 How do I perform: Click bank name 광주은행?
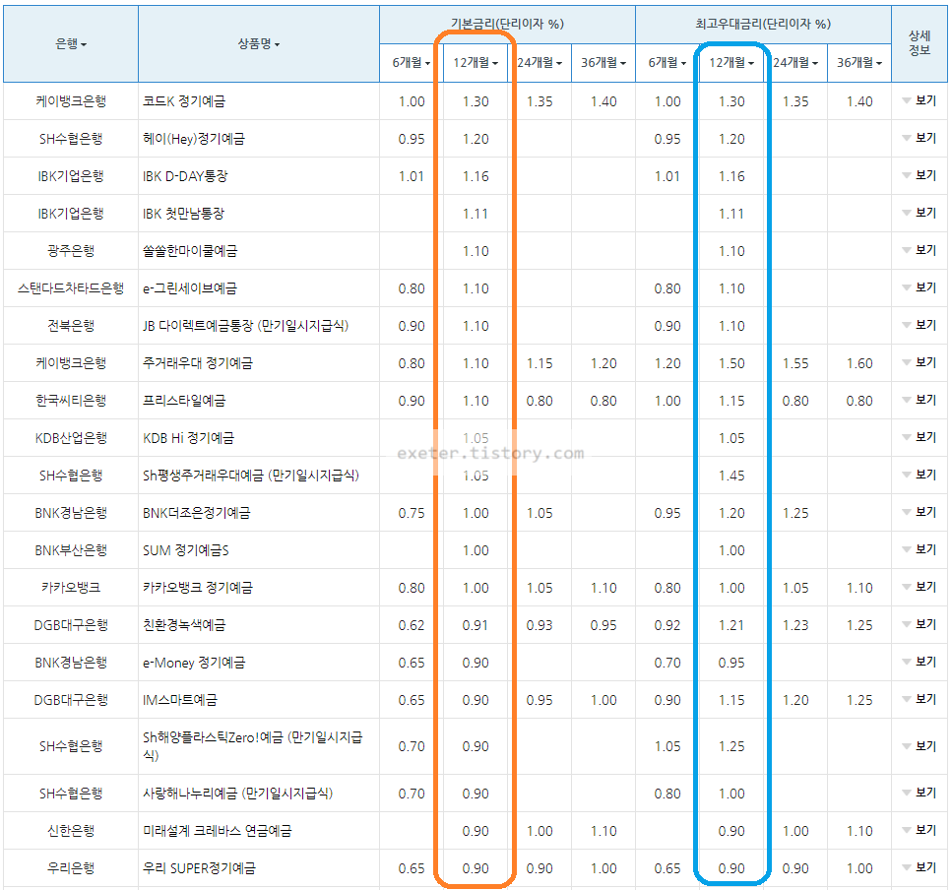point(71,251)
